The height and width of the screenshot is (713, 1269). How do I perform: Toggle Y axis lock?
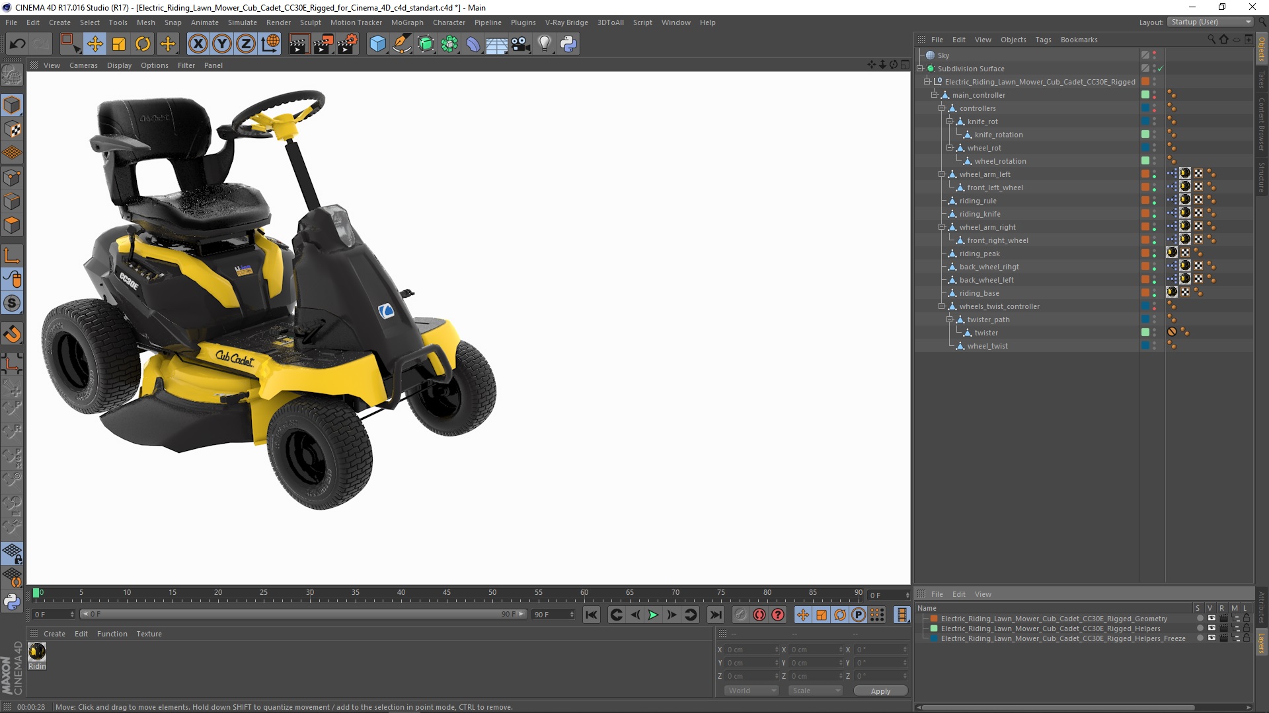point(222,44)
